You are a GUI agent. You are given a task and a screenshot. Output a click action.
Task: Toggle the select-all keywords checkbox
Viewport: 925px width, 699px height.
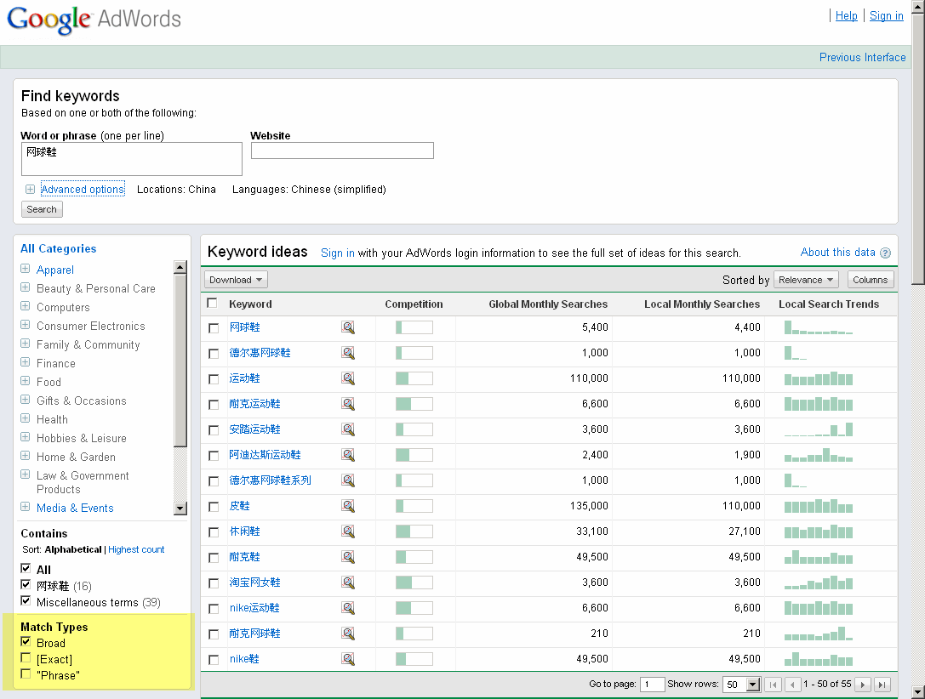[213, 303]
